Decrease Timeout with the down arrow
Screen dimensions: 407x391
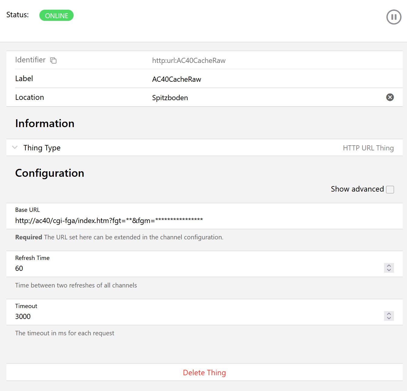[x=389, y=318]
